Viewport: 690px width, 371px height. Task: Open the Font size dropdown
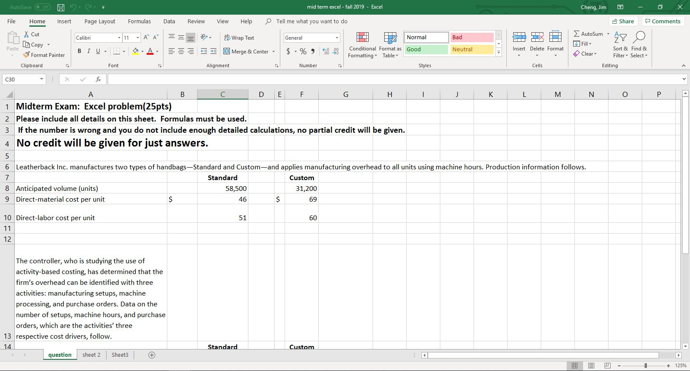coord(138,37)
